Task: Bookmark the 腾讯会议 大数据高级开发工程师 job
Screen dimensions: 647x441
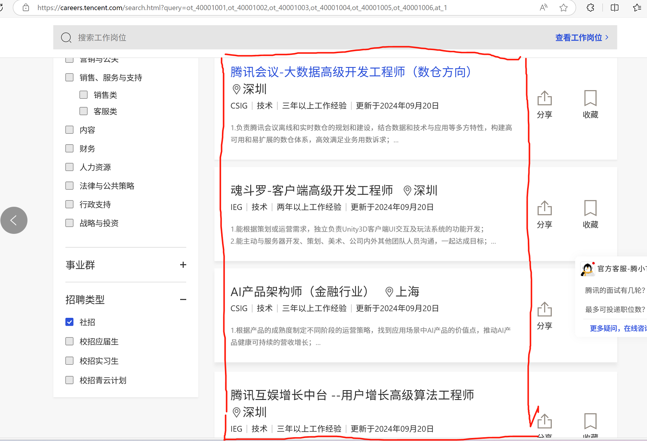Action: point(590,105)
